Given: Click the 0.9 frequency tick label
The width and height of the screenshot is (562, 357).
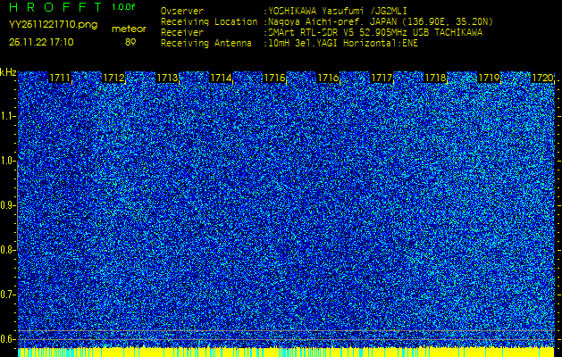Looking at the screenshot, I should click(x=8, y=205).
